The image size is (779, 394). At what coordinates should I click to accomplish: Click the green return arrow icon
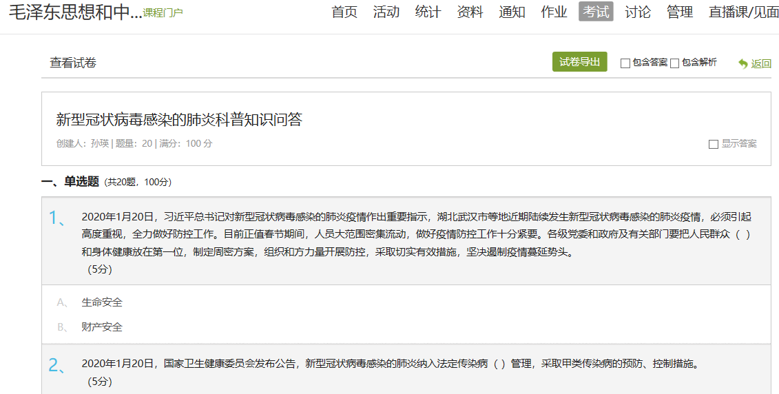(742, 63)
